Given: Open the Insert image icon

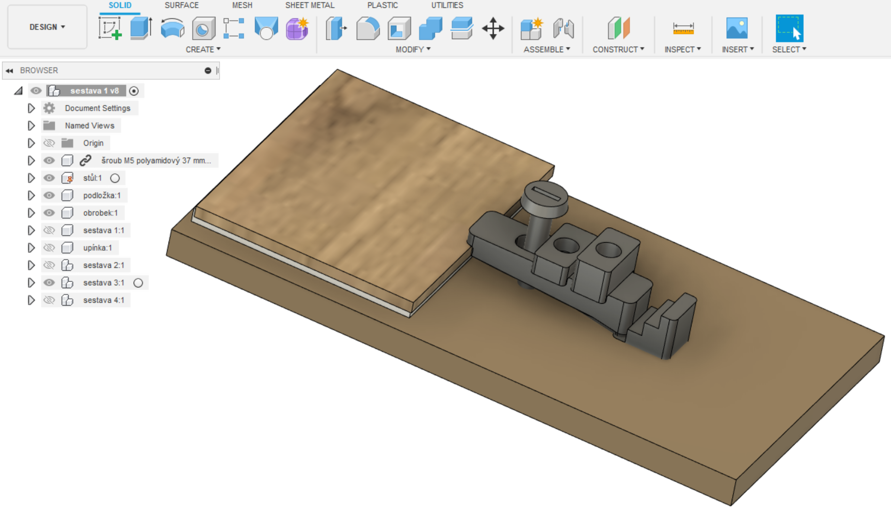Looking at the screenshot, I should coord(736,28).
